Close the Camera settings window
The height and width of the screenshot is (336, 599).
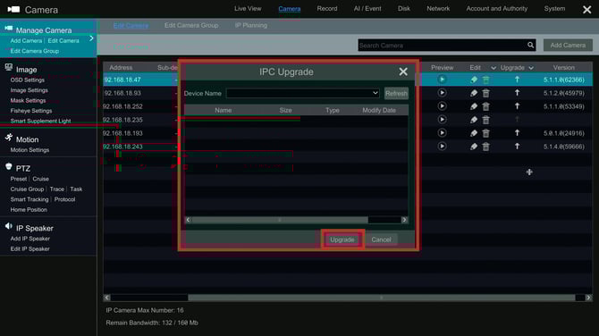587,10
